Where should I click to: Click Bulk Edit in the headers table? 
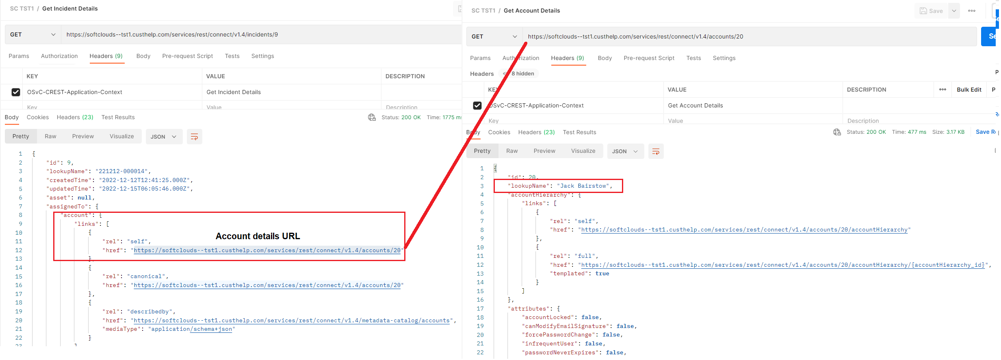969,90
